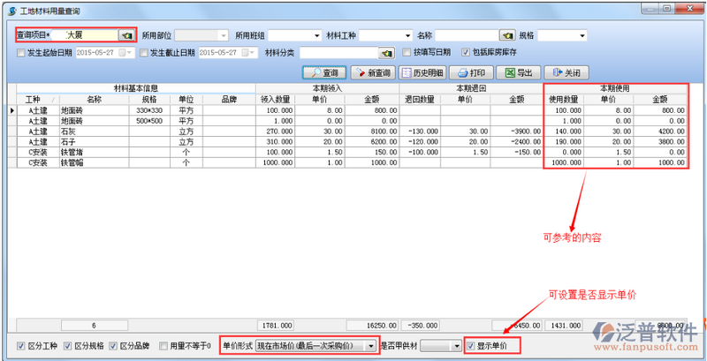
Task: Uncheck the 包括库房库存 checkbox
Action: [466, 53]
